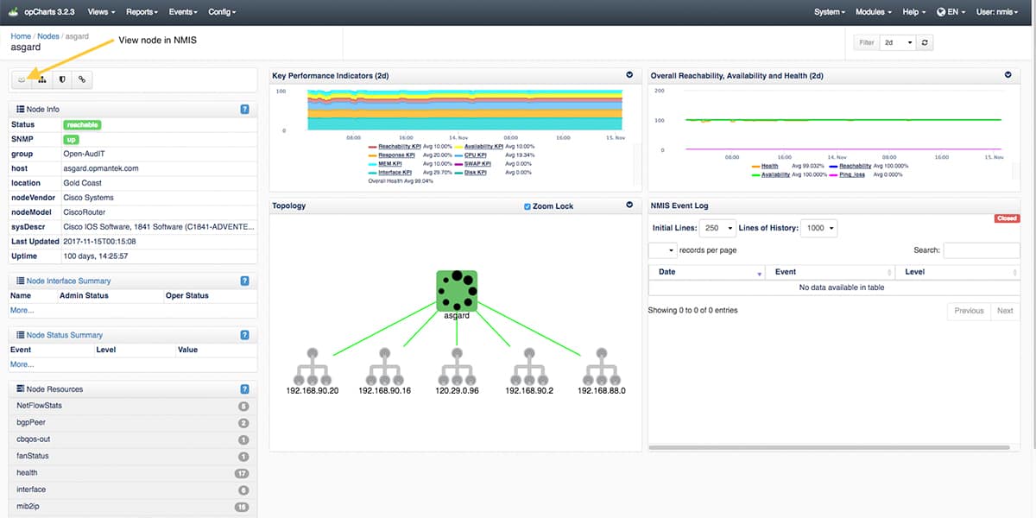Image resolution: width=1036 pixels, height=518 pixels.
Task: Click the View node in NMIS icon button
Action: point(22,79)
